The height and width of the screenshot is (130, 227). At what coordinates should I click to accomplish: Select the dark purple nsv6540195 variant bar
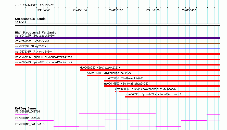tap(117, 38)
